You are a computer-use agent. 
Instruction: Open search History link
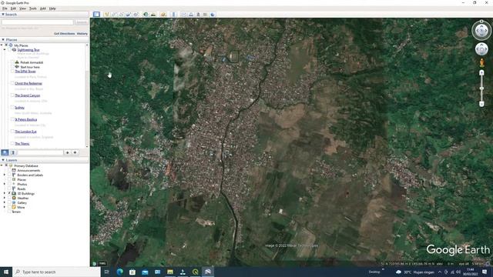(x=82, y=34)
